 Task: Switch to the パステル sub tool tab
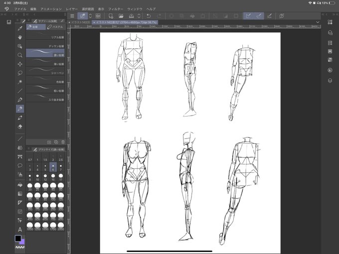click(55, 27)
